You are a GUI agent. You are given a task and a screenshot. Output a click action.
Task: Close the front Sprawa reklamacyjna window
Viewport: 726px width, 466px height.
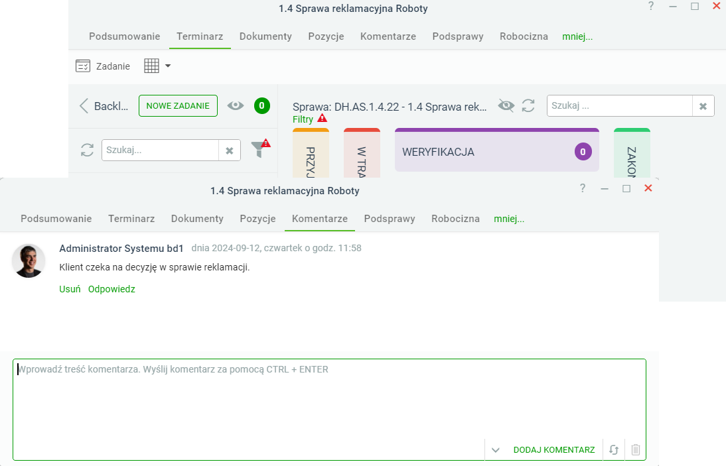648,188
